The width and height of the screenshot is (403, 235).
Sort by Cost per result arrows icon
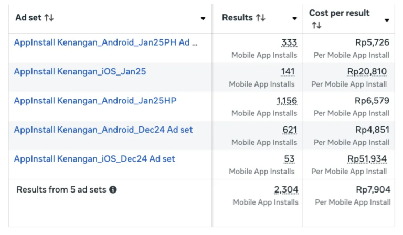click(x=316, y=25)
